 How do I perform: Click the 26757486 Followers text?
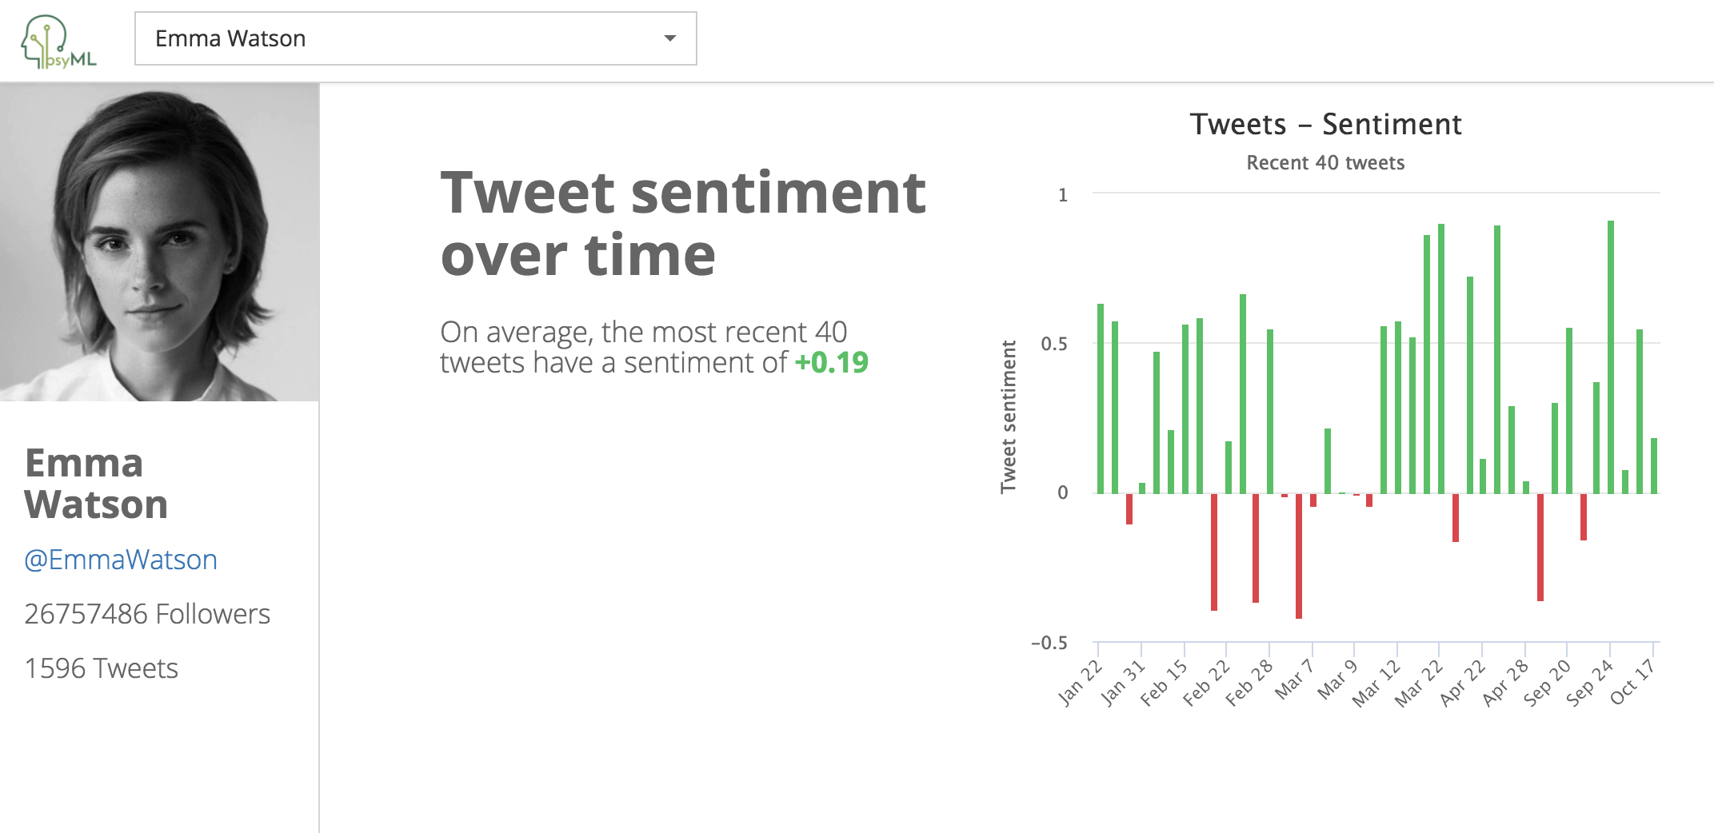click(x=147, y=614)
